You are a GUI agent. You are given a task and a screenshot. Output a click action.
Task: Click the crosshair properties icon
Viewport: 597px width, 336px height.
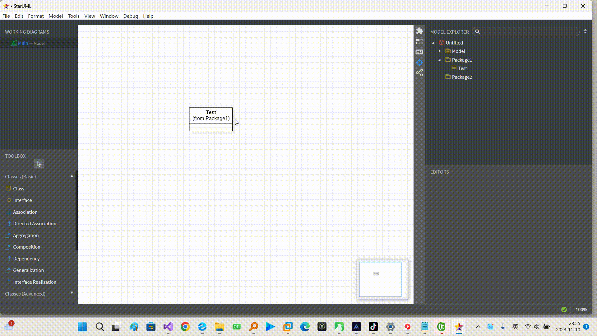tap(419, 63)
